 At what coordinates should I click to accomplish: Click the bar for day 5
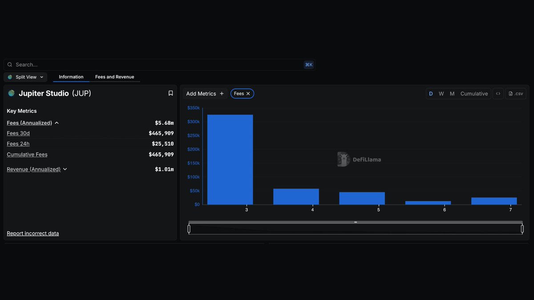click(x=362, y=198)
